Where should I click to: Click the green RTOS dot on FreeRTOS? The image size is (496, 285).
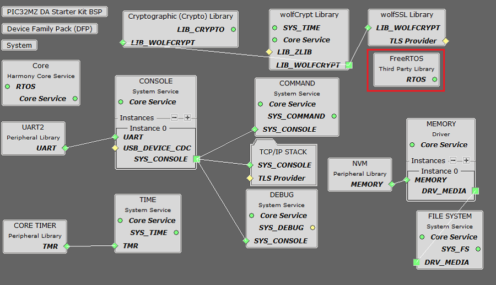click(x=435, y=79)
